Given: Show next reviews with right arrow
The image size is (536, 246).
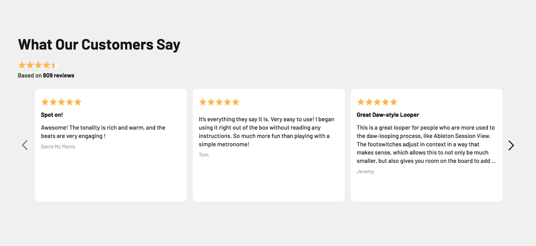Looking at the screenshot, I should [511, 145].
